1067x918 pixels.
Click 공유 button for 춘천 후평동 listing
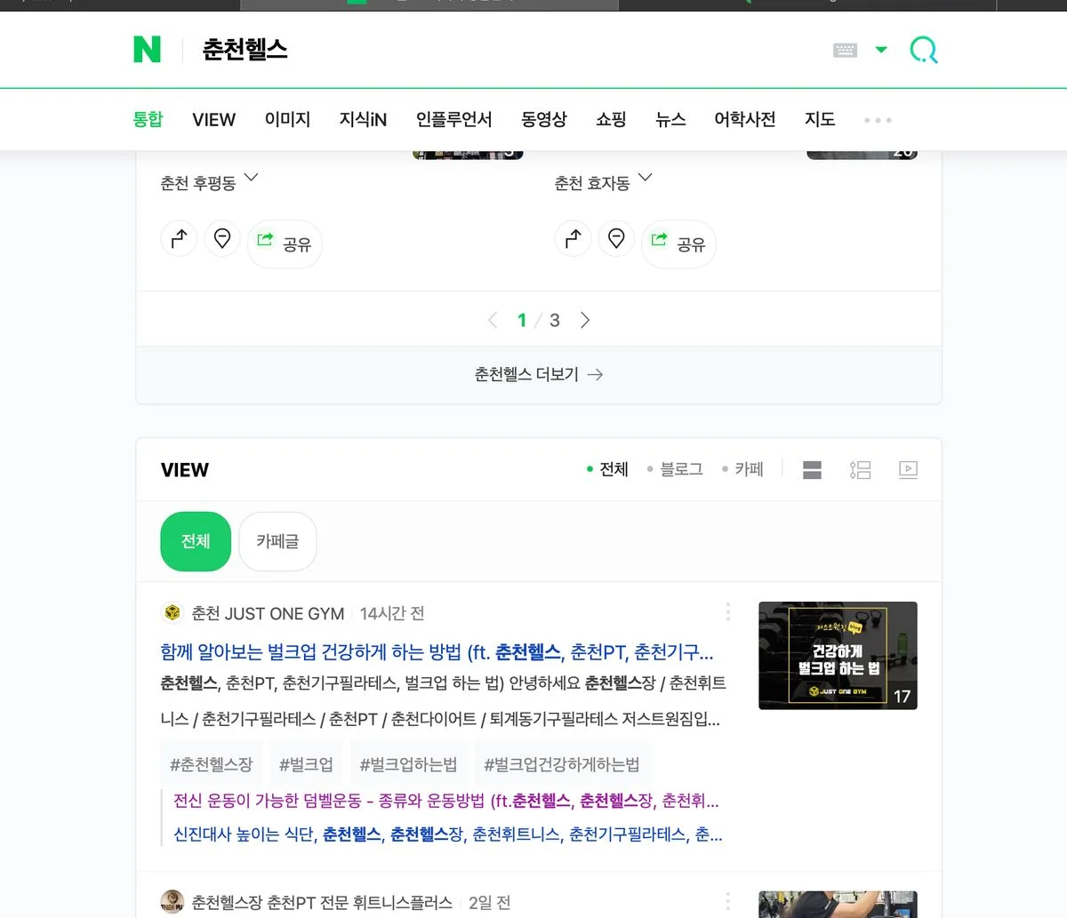point(285,243)
